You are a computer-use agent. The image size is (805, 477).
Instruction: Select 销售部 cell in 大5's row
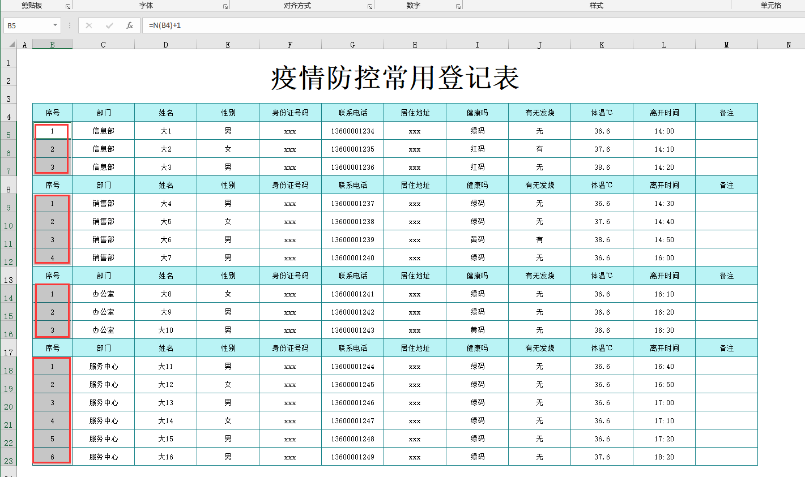pos(103,221)
